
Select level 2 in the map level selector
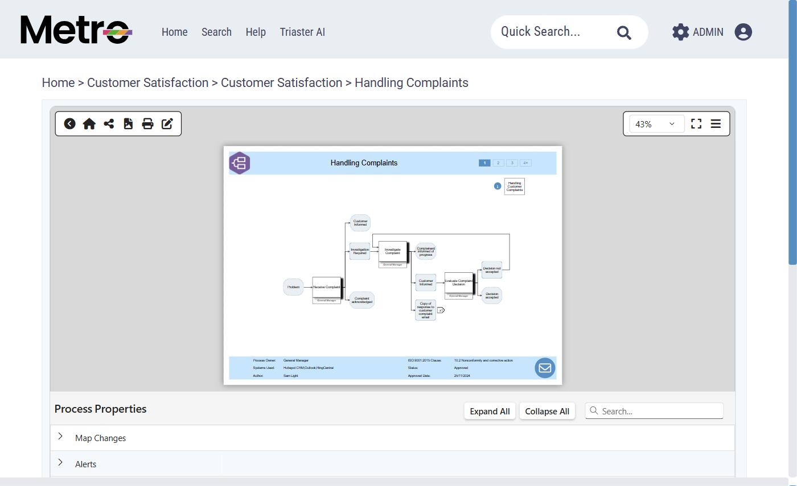click(498, 163)
